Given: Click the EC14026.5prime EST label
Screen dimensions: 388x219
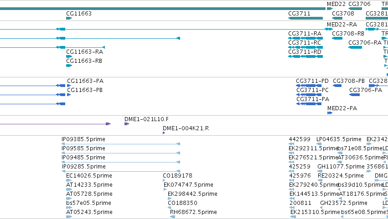Looking at the screenshot, I should point(89,175).
